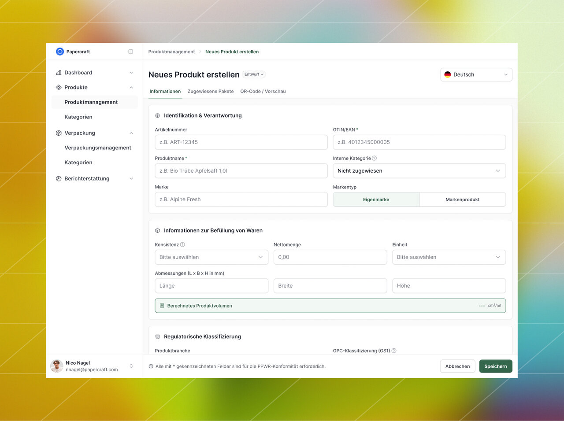Switch to the QR-Code / Vorschau tab
Screen dimensions: 564x421
coord(263,92)
